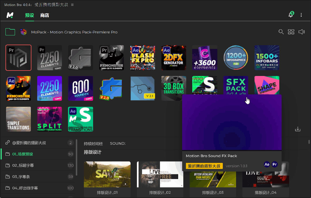Click the Ae badge in the tooltip
The height and width of the screenshot is (198, 311).
pyautogui.click(x=267, y=164)
